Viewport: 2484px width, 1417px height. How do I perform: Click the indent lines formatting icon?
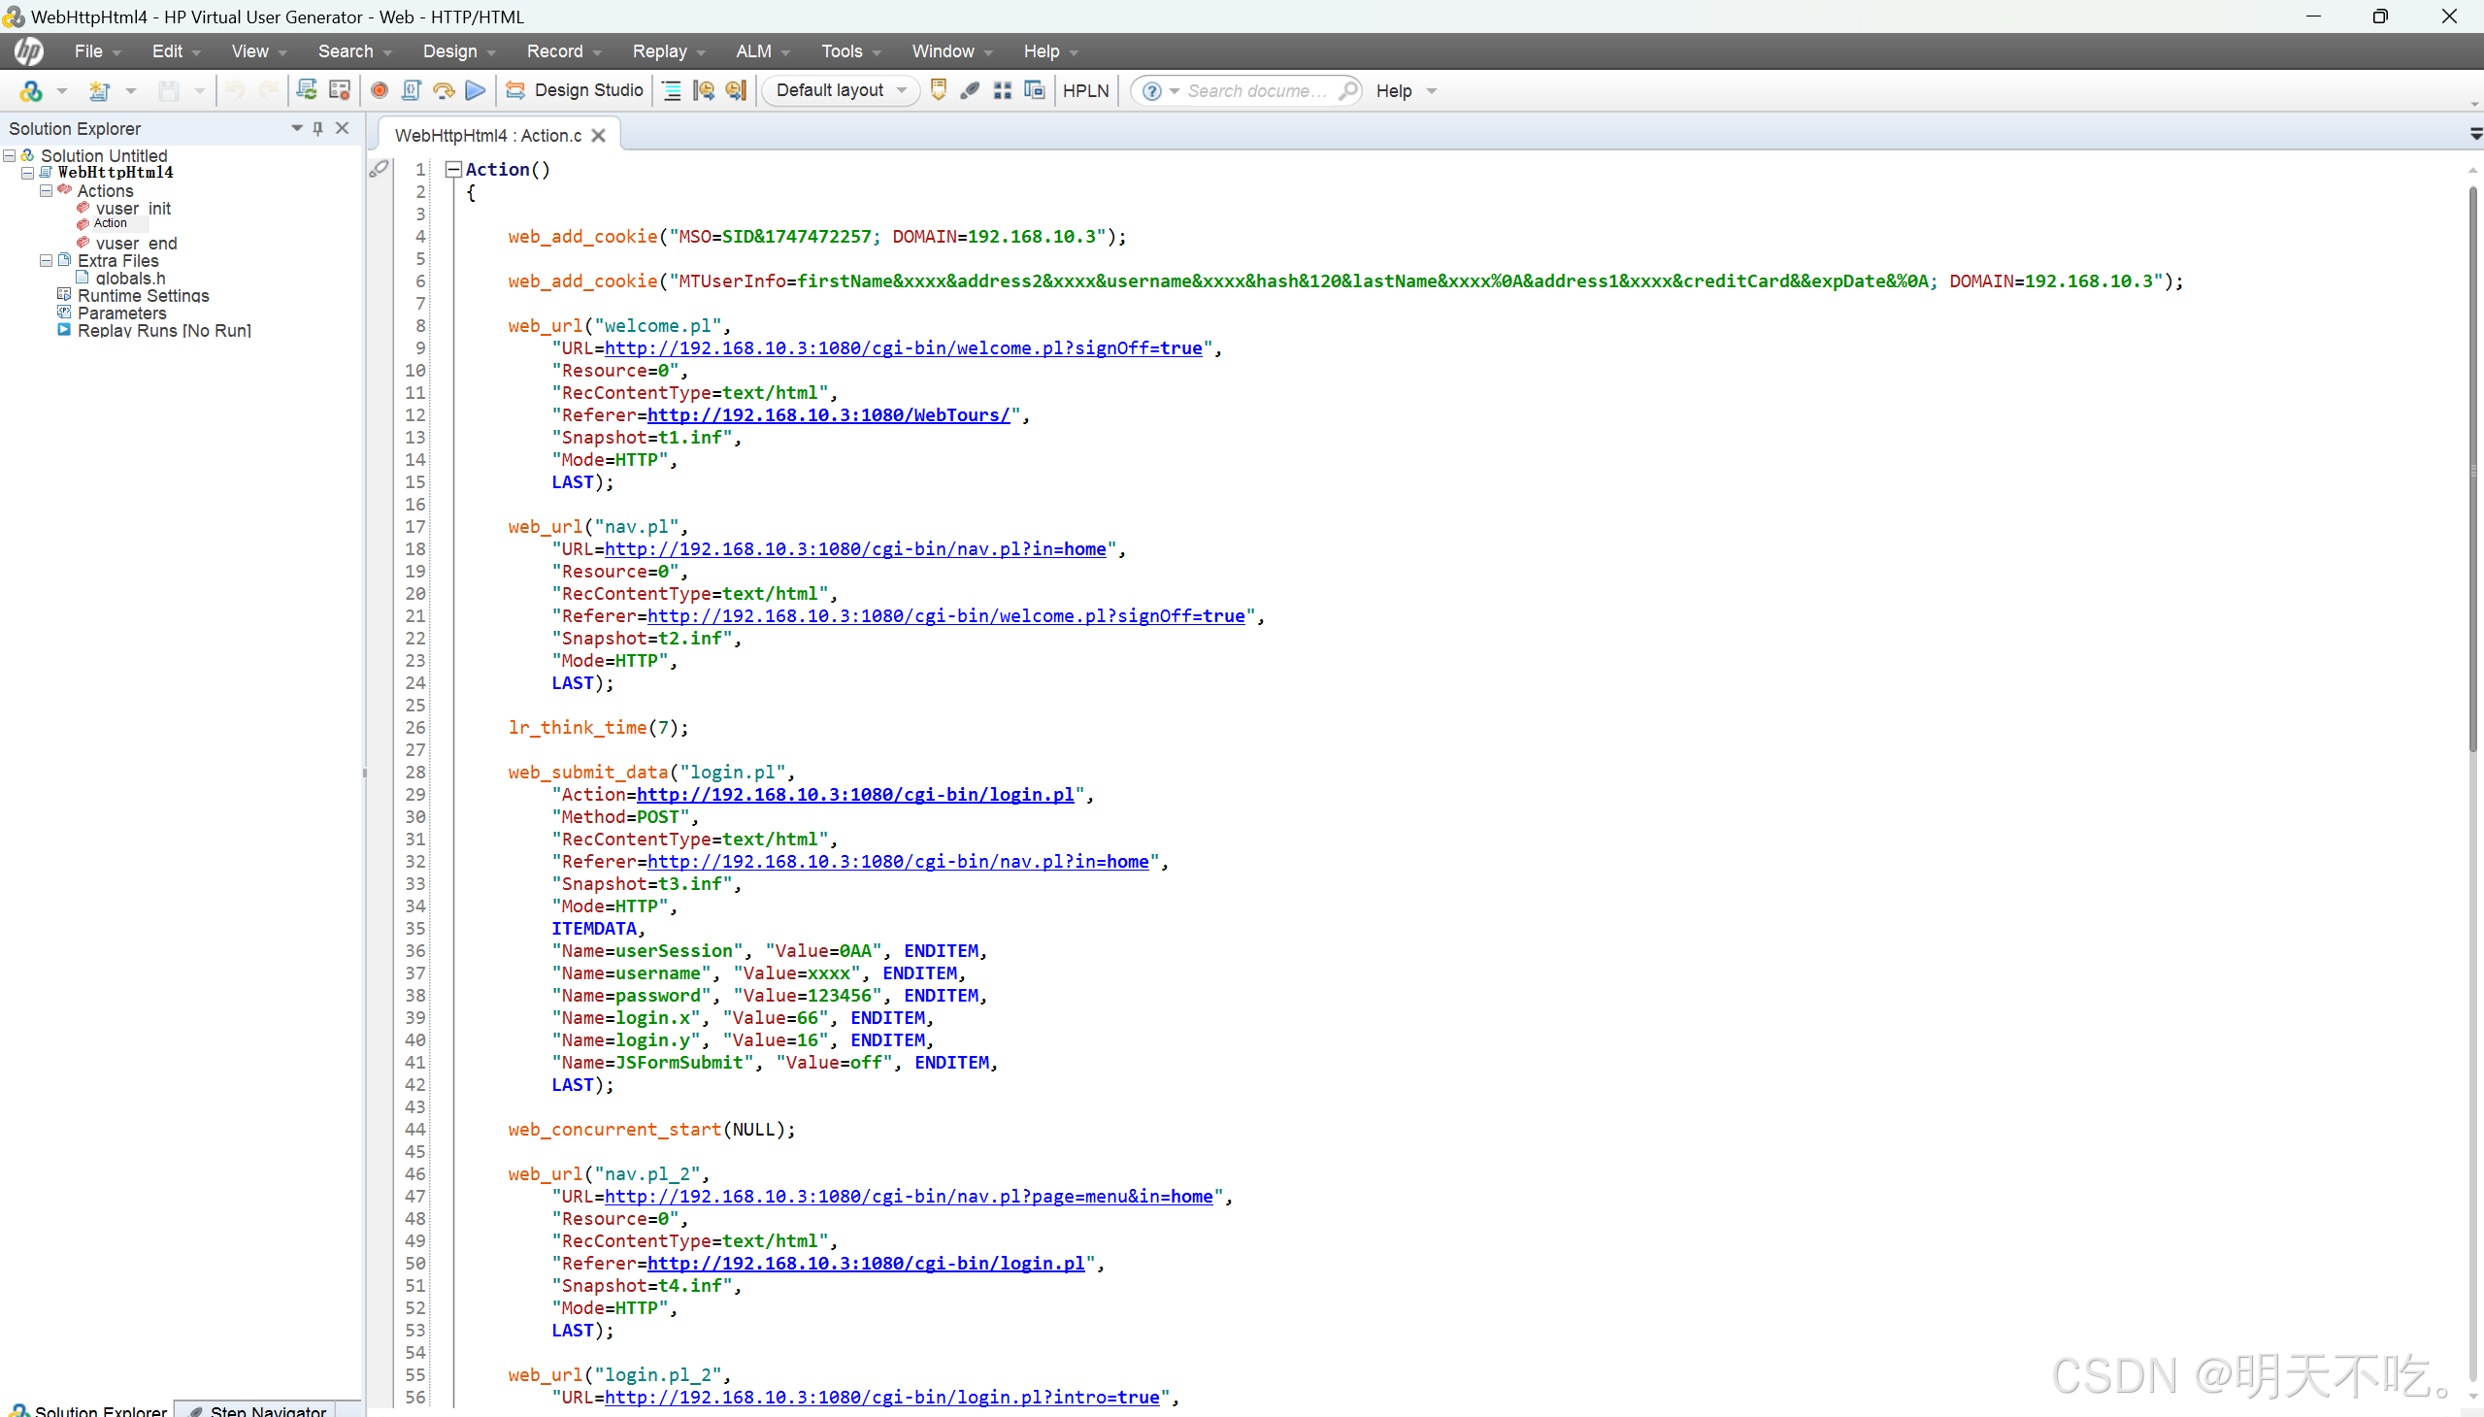672,90
